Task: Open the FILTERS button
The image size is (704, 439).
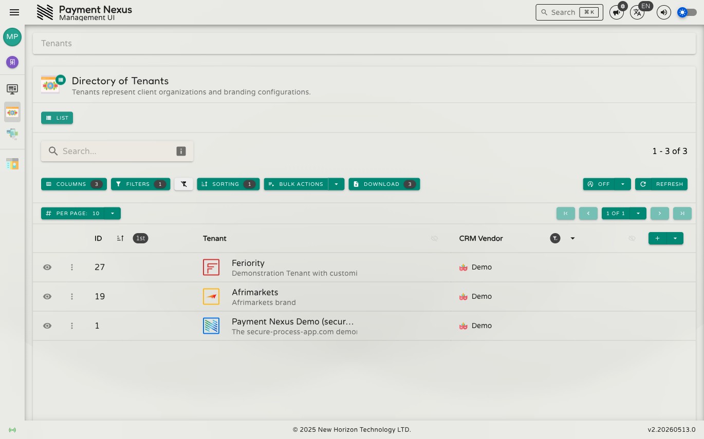Action: coord(141,184)
